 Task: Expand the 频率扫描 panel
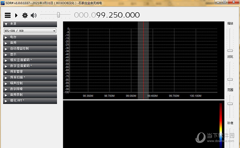[x=30, y=78]
